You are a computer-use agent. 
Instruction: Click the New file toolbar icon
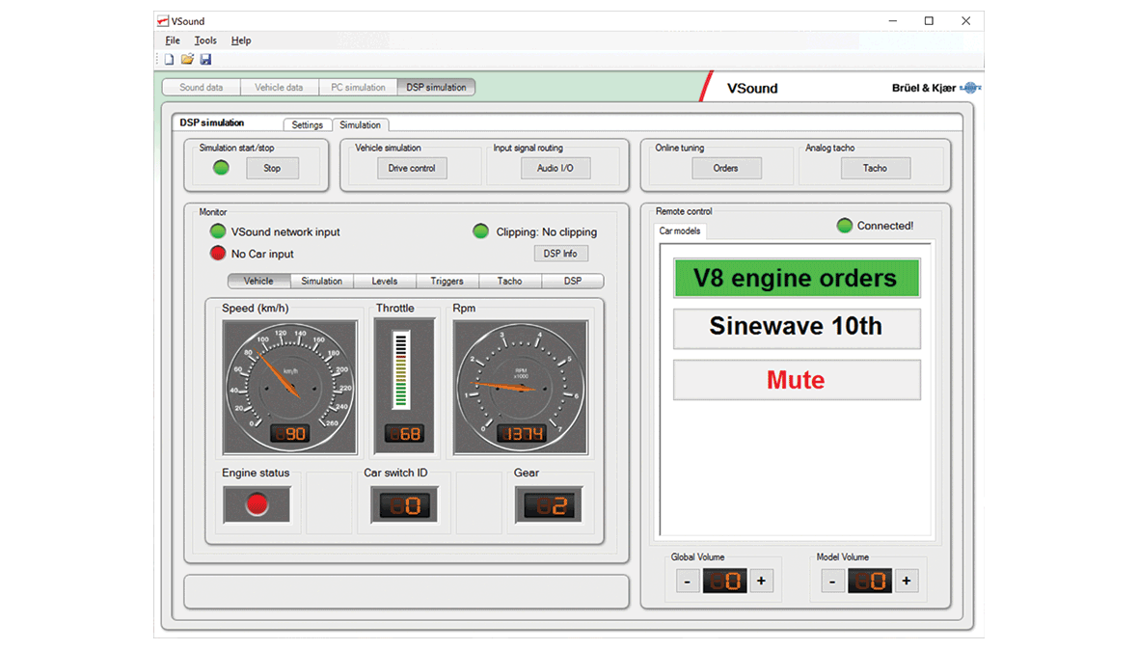tap(170, 60)
